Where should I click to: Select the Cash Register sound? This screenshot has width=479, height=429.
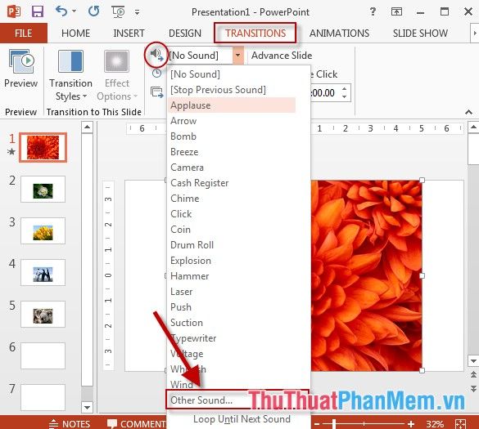[232, 183]
